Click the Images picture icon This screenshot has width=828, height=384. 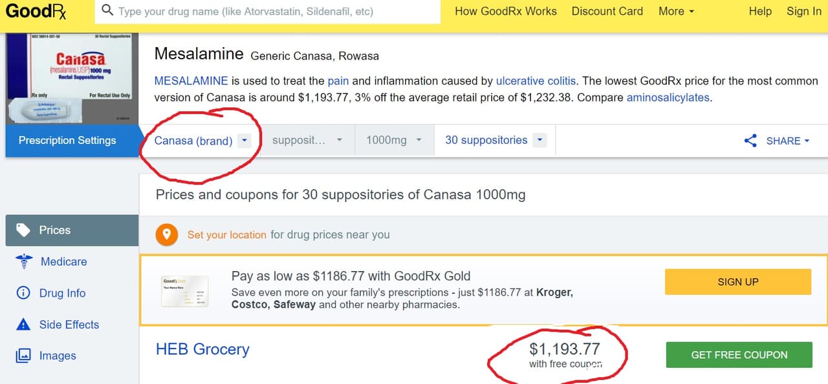(23, 356)
